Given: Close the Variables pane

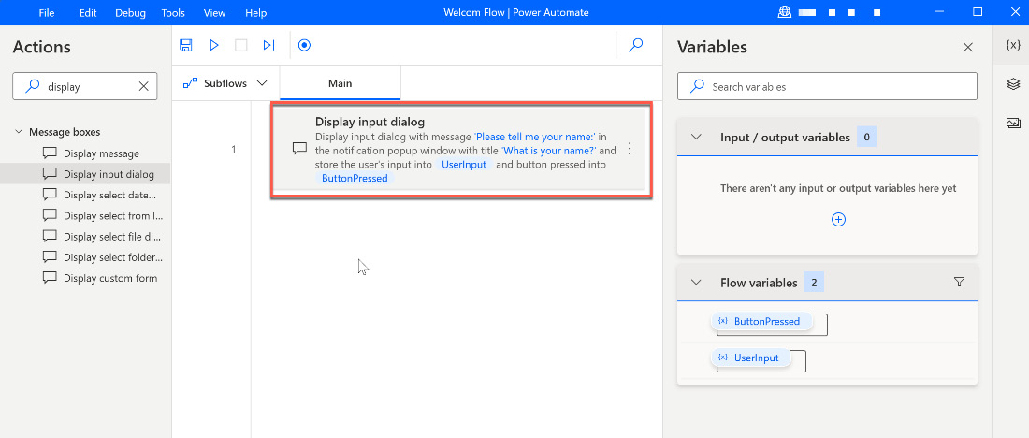Looking at the screenshot, I should [x=967, y=48].
